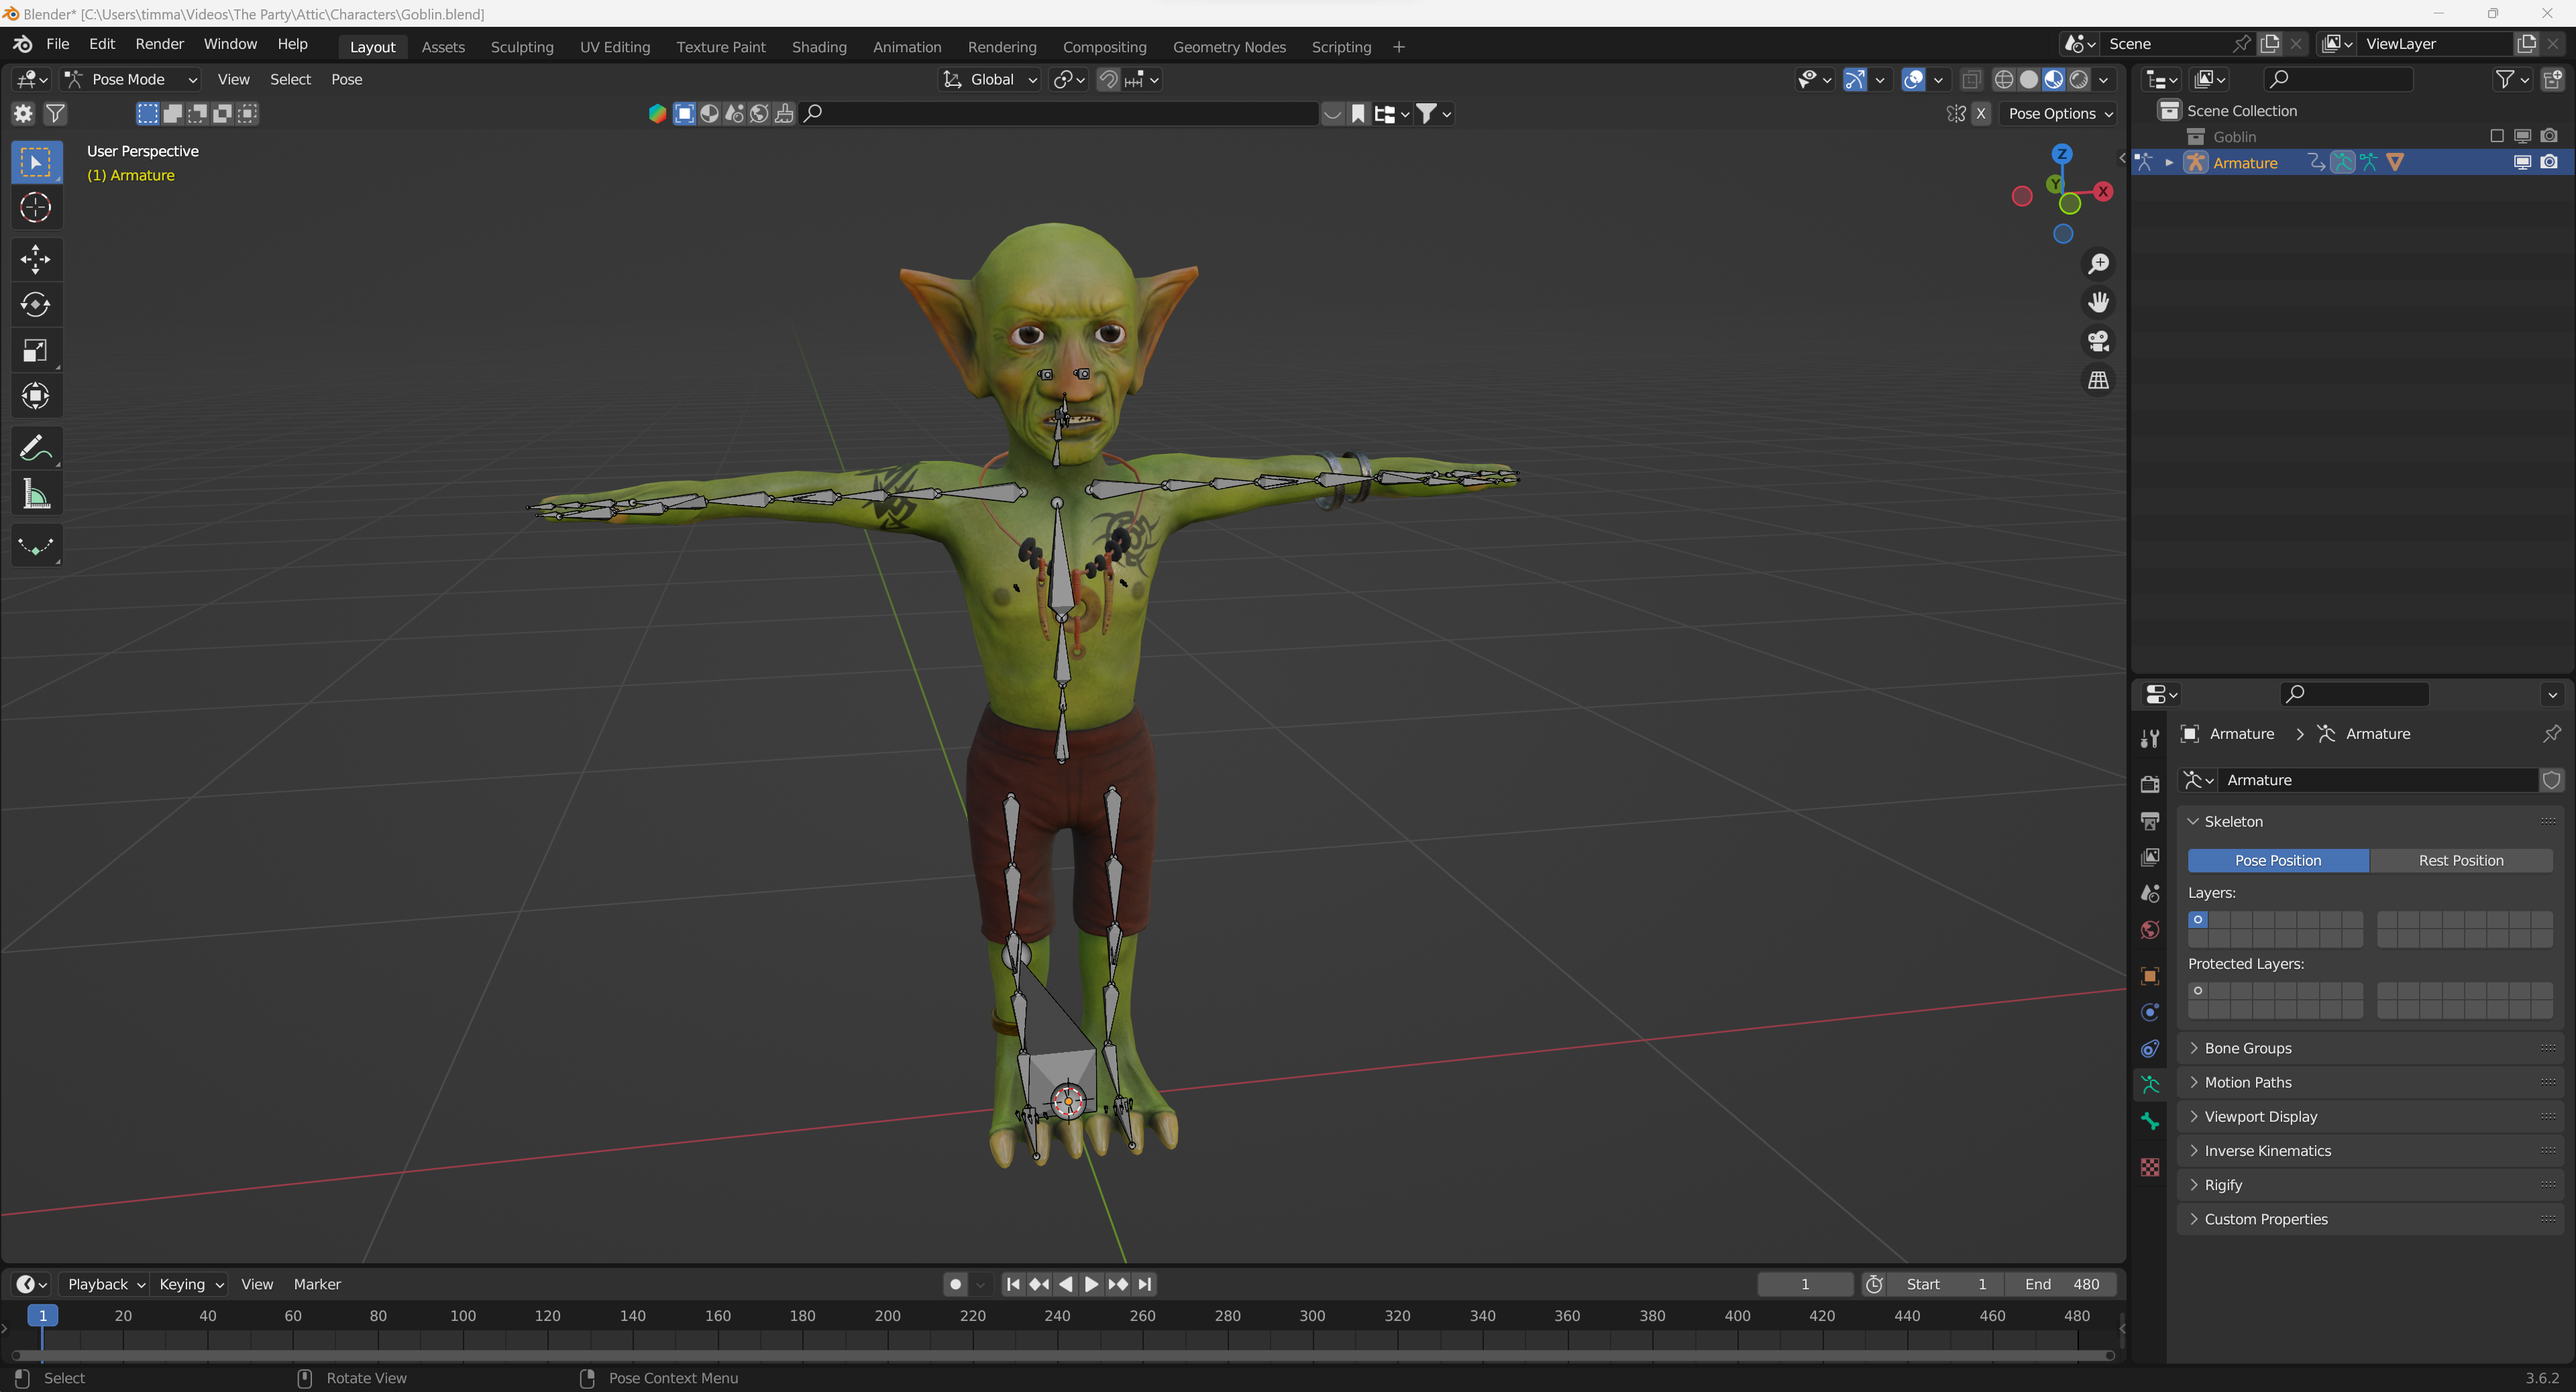Pick the Measure ruler tool
The width and height of the screenshot is (2576, 1392).
coord(36,494)
